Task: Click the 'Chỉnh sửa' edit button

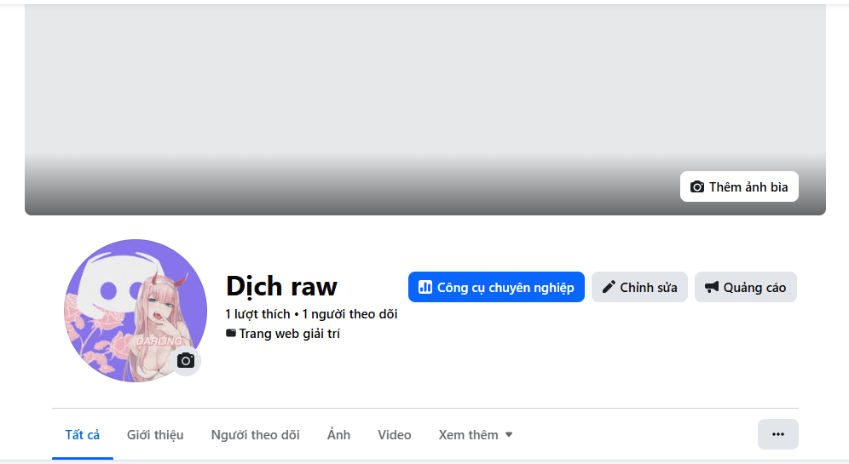Action: pyautogui.click(x=639, y=287)
